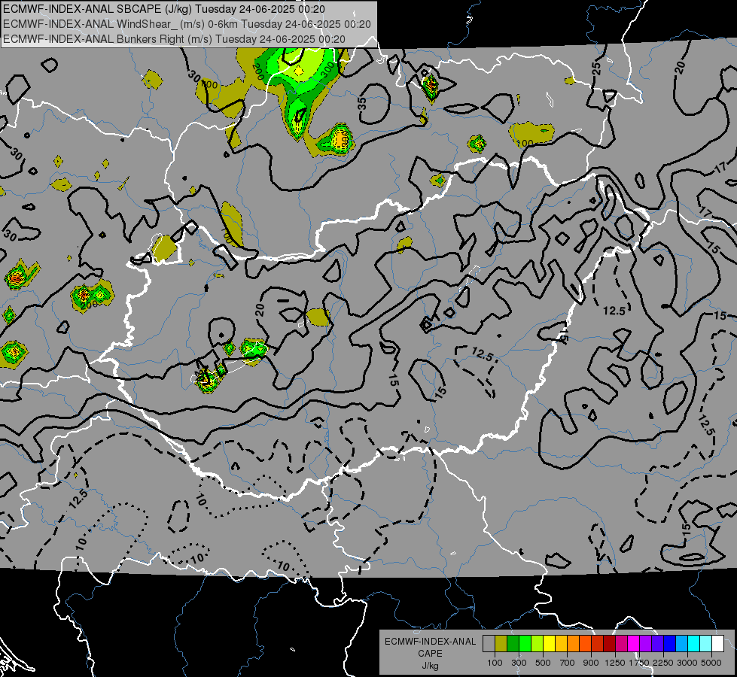This screenshot has height=677, width=737.
Task: Choose the pink-magenta legend swatch
Action: [x=621, y=644]
